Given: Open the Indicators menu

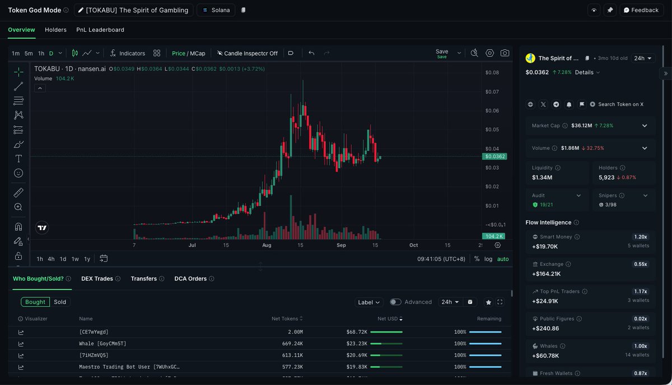Looking at the screenshot, I should tap(128, 53).
